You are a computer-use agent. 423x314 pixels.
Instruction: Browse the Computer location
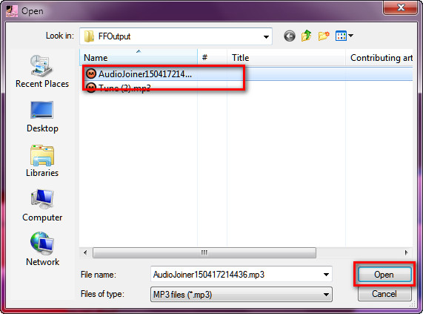pos(42,206)
